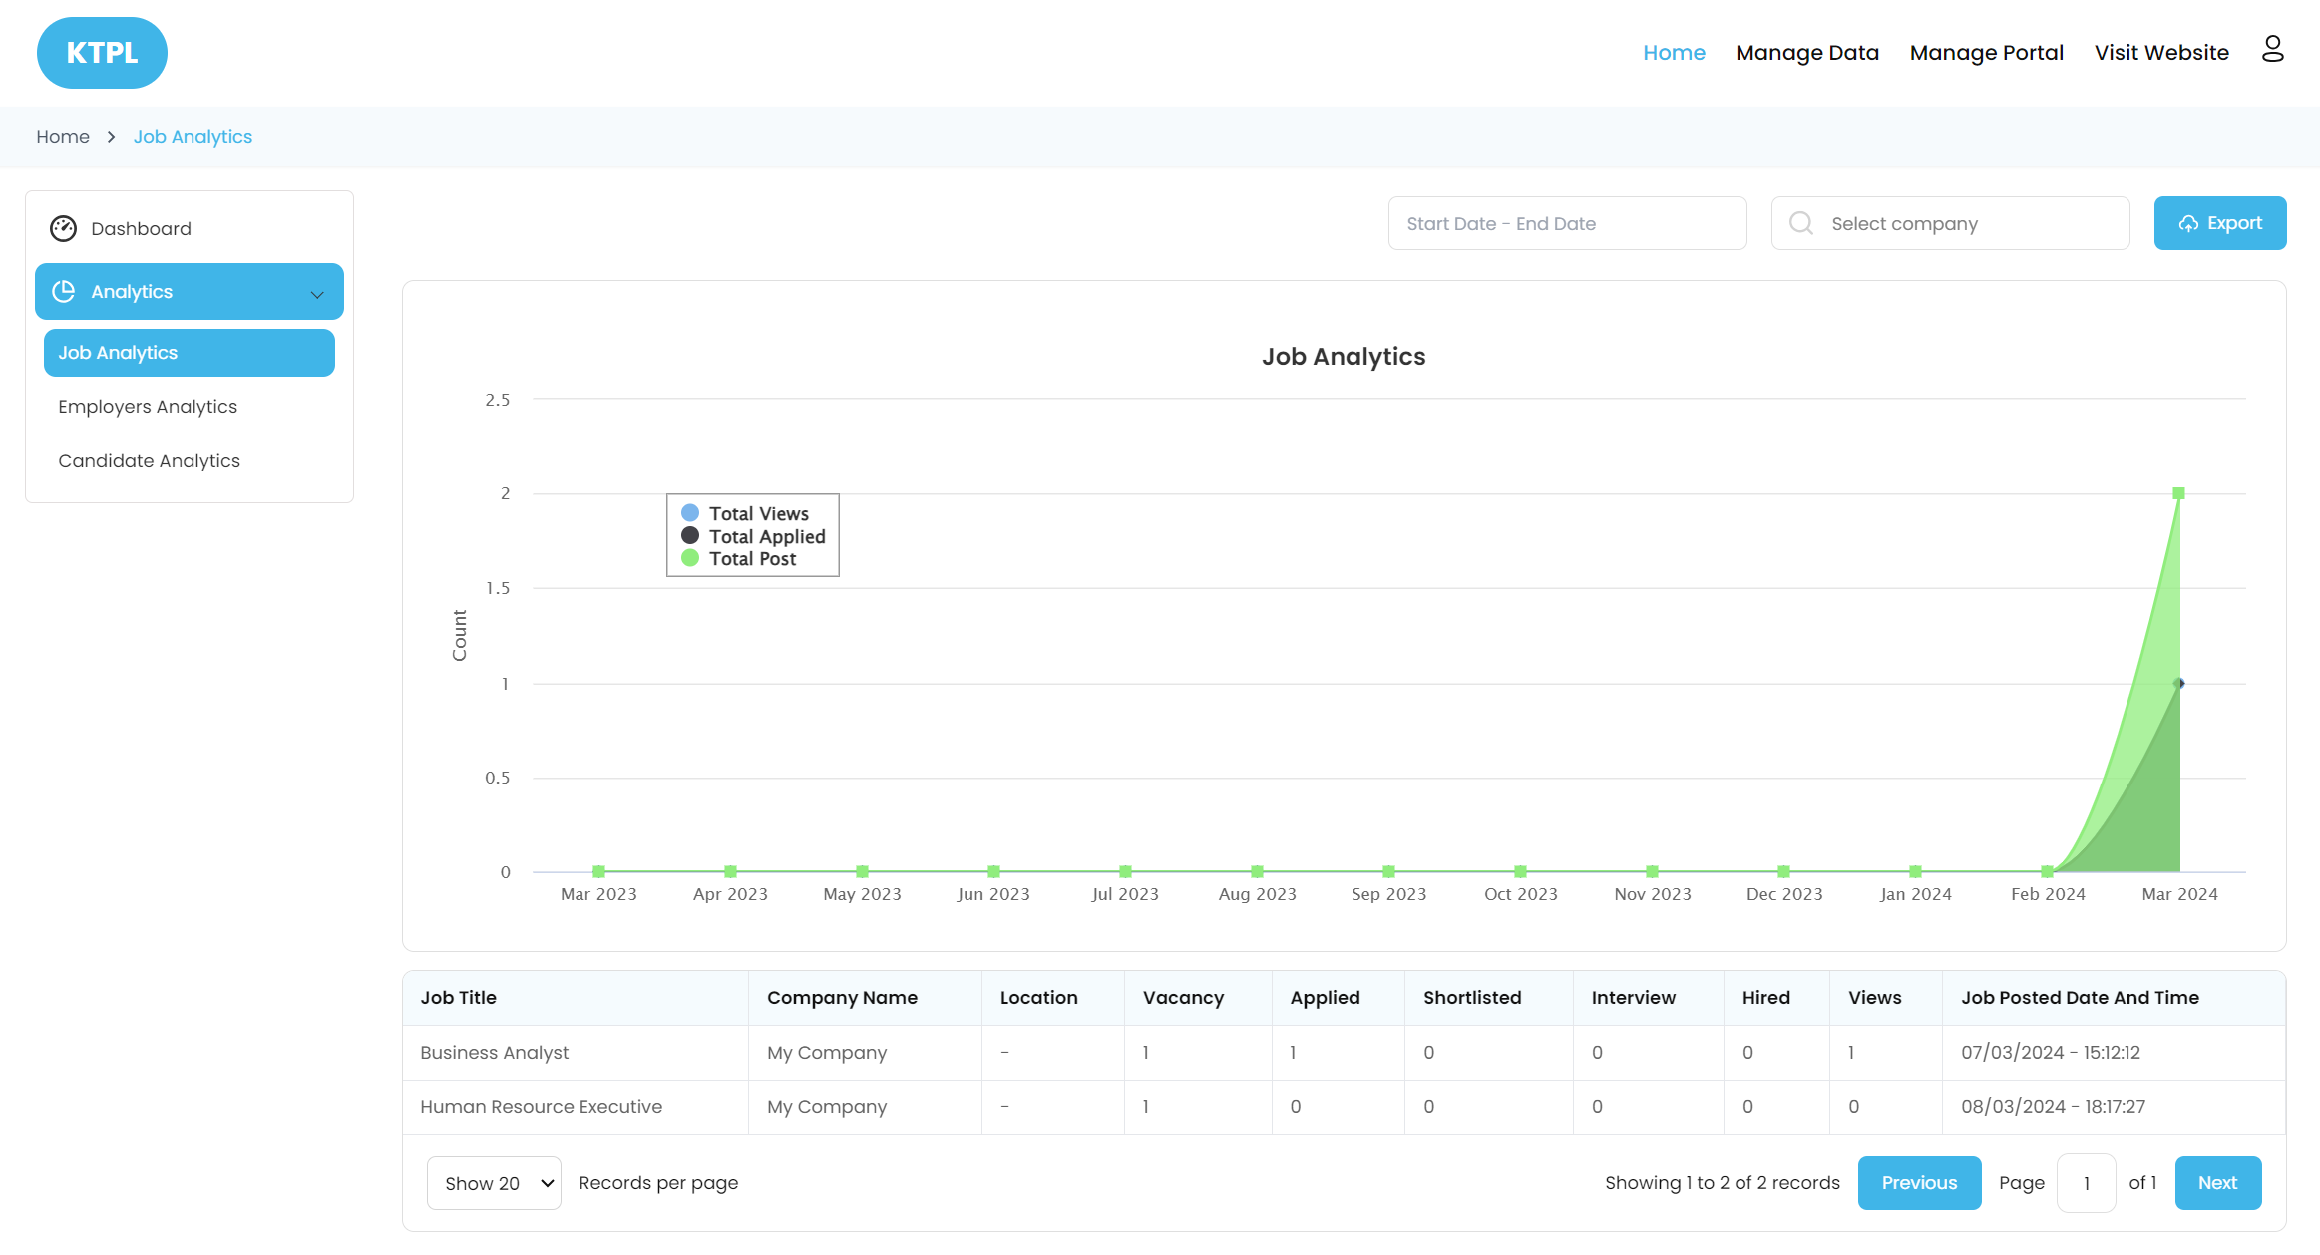
Task: Click the KTPL logo
Action: tap(102, 53)
